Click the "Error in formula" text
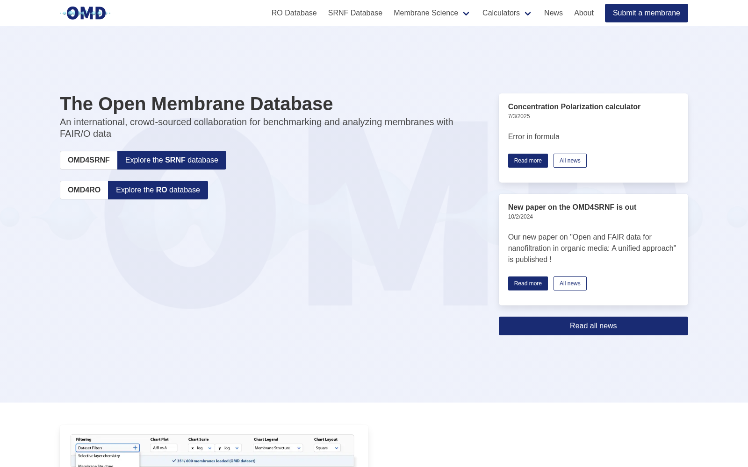This screenshot has width=748, height=467. pos(534,137)
